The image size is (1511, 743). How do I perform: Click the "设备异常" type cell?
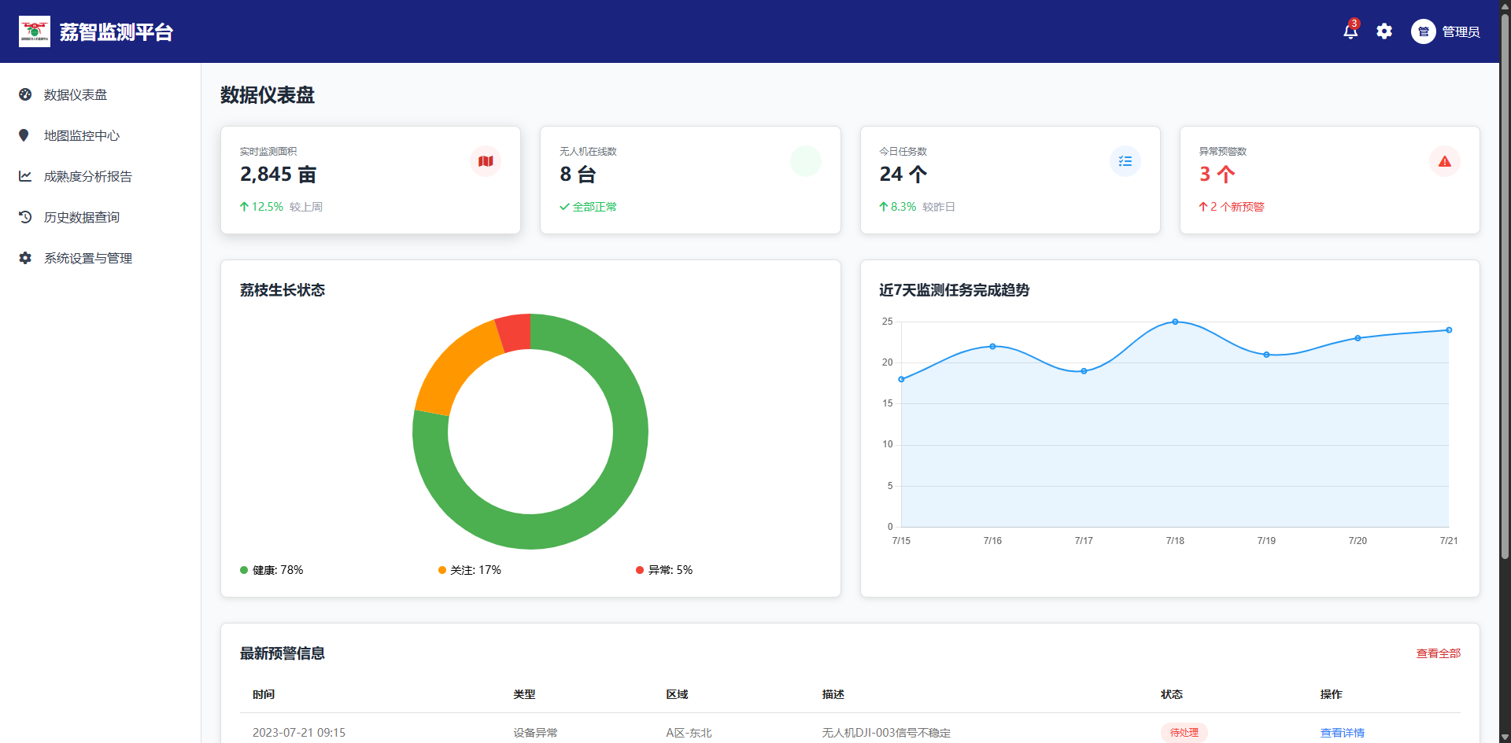pos(535,733)
